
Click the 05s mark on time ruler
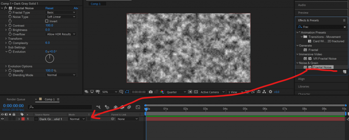(245, 109)
